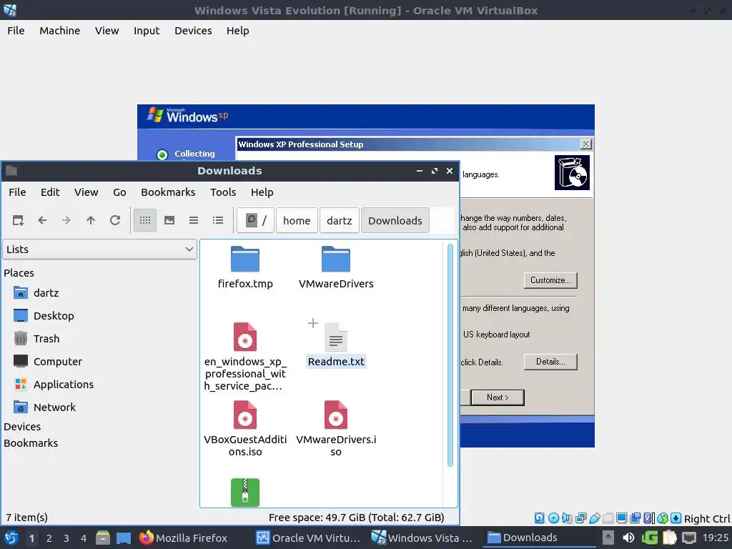Viewport: 732px width, 549px height.
Task: Click VirtualBox USB indicator icon
Action: point(594,518)
